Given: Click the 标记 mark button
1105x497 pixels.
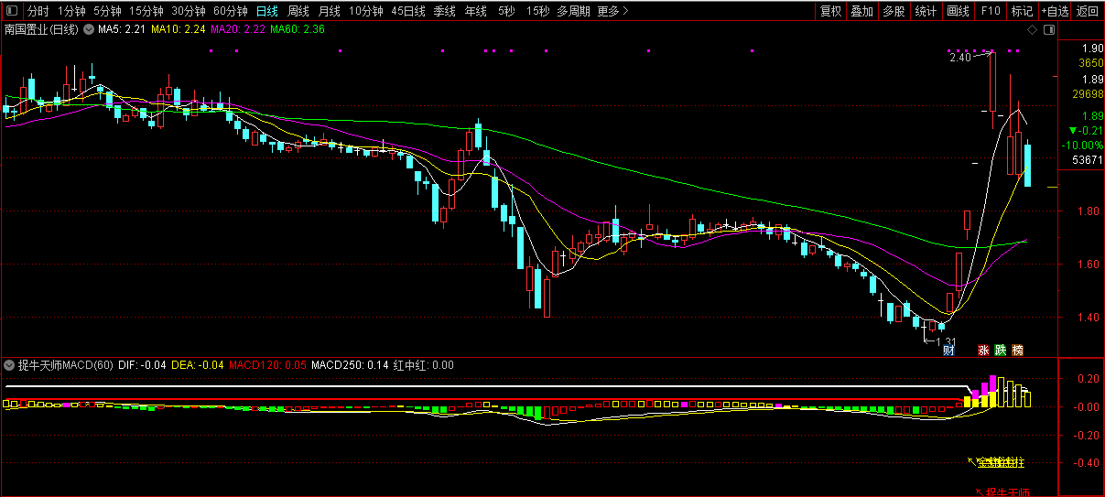Looking at the screenshot, I should 1022,11.
